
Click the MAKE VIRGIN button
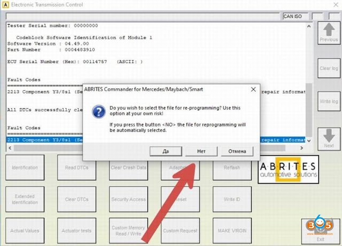pyautogui.click(x=232, y=231)
